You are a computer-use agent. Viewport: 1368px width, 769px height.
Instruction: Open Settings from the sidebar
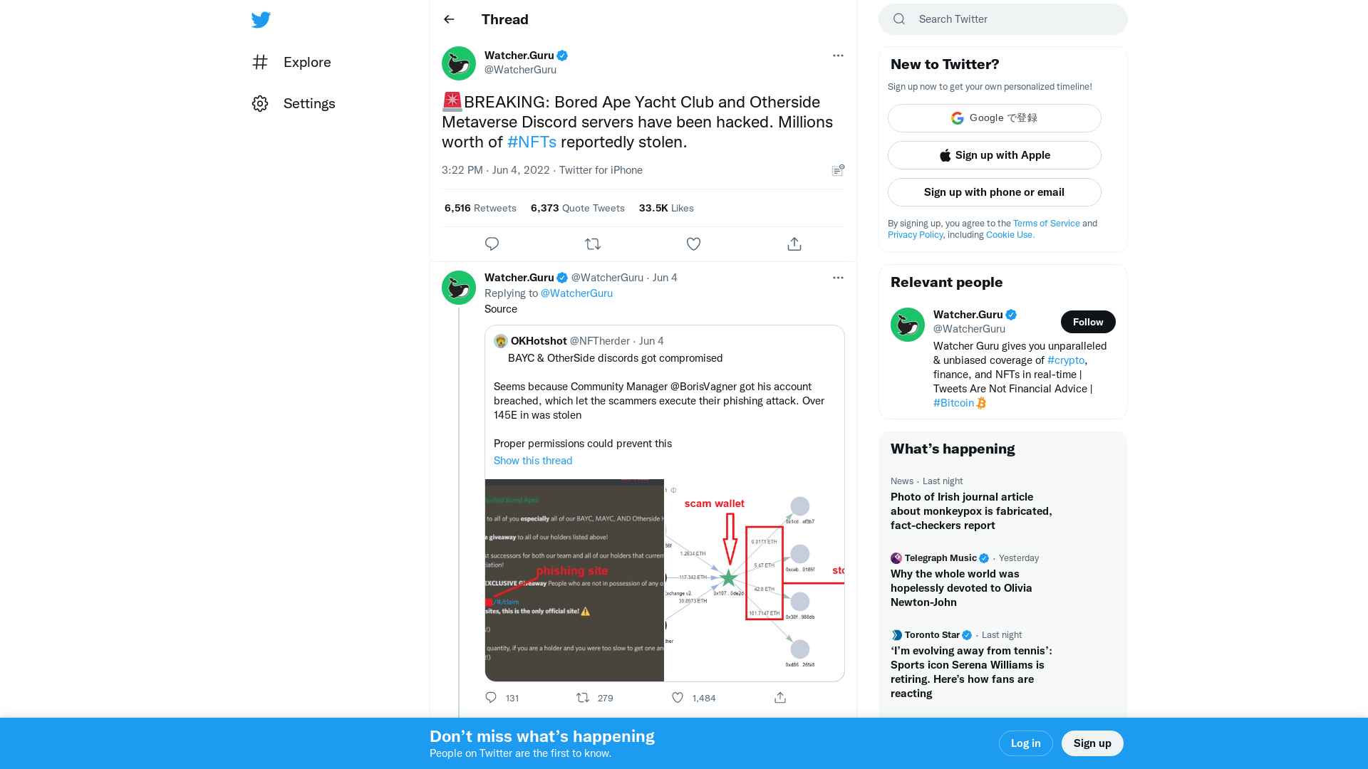[309, 103]
